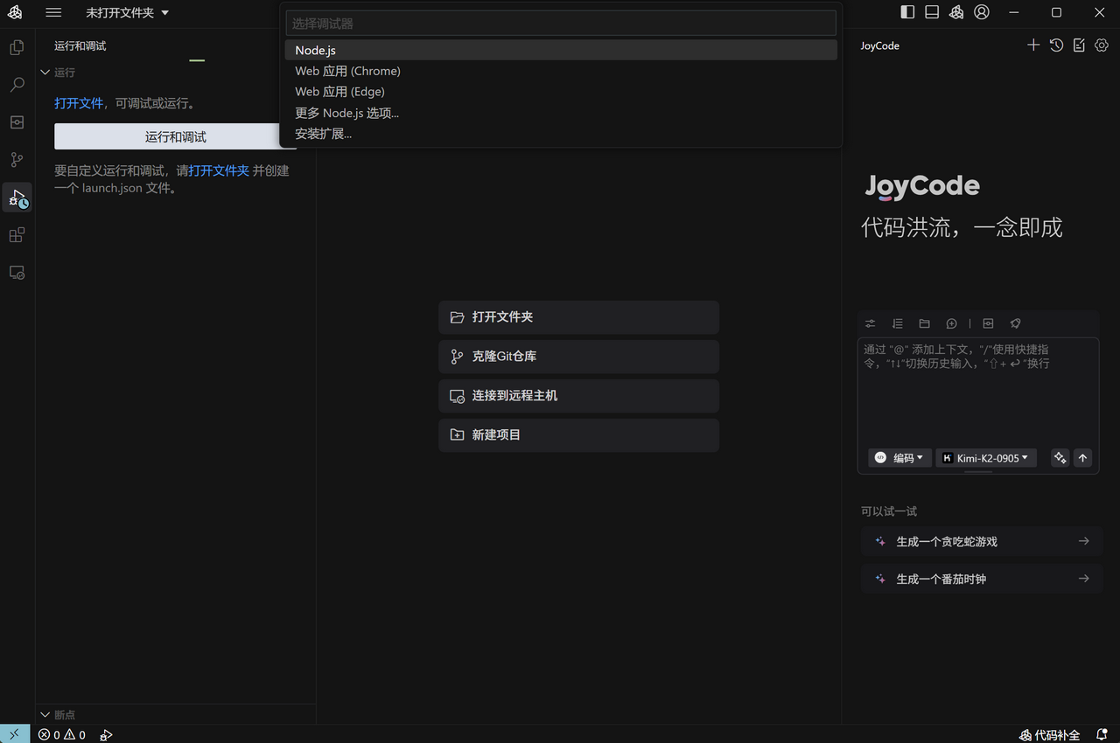1120x743 pixels.
Task: Toggle the primary sidebar layout control
Action: tap(907, 11)
